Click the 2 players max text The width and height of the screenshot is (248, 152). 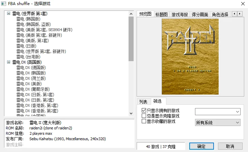click(x=40, y=133)
